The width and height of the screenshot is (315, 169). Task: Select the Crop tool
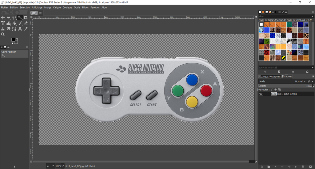[x=26, y=18]
